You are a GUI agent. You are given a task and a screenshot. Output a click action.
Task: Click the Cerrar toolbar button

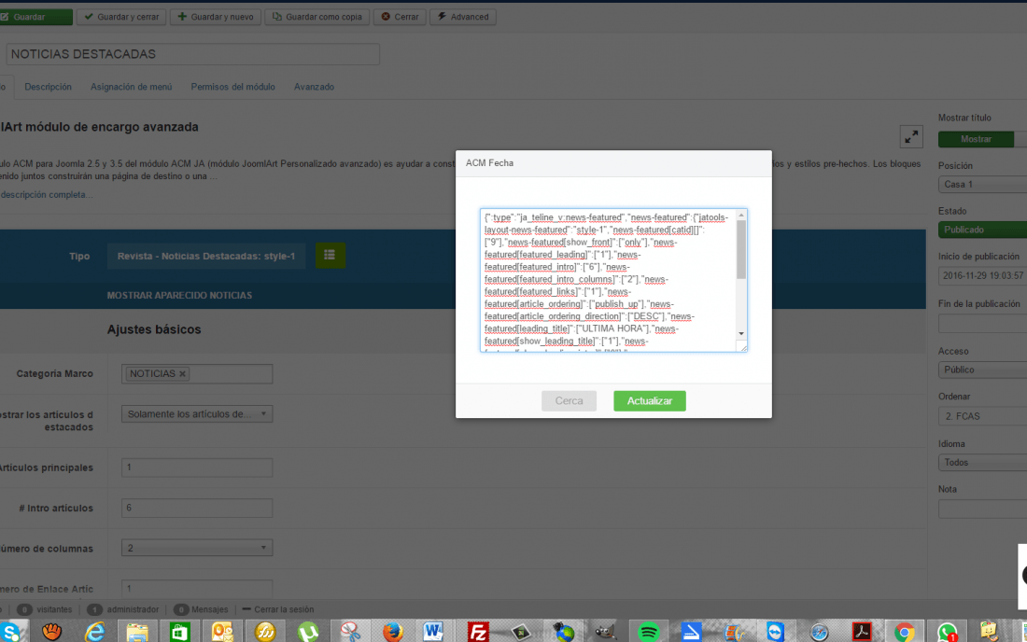click(x=400, y=17)
